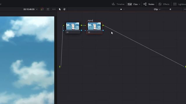
Task: Click node 01 green RGB output
Action: coord(81,25)
